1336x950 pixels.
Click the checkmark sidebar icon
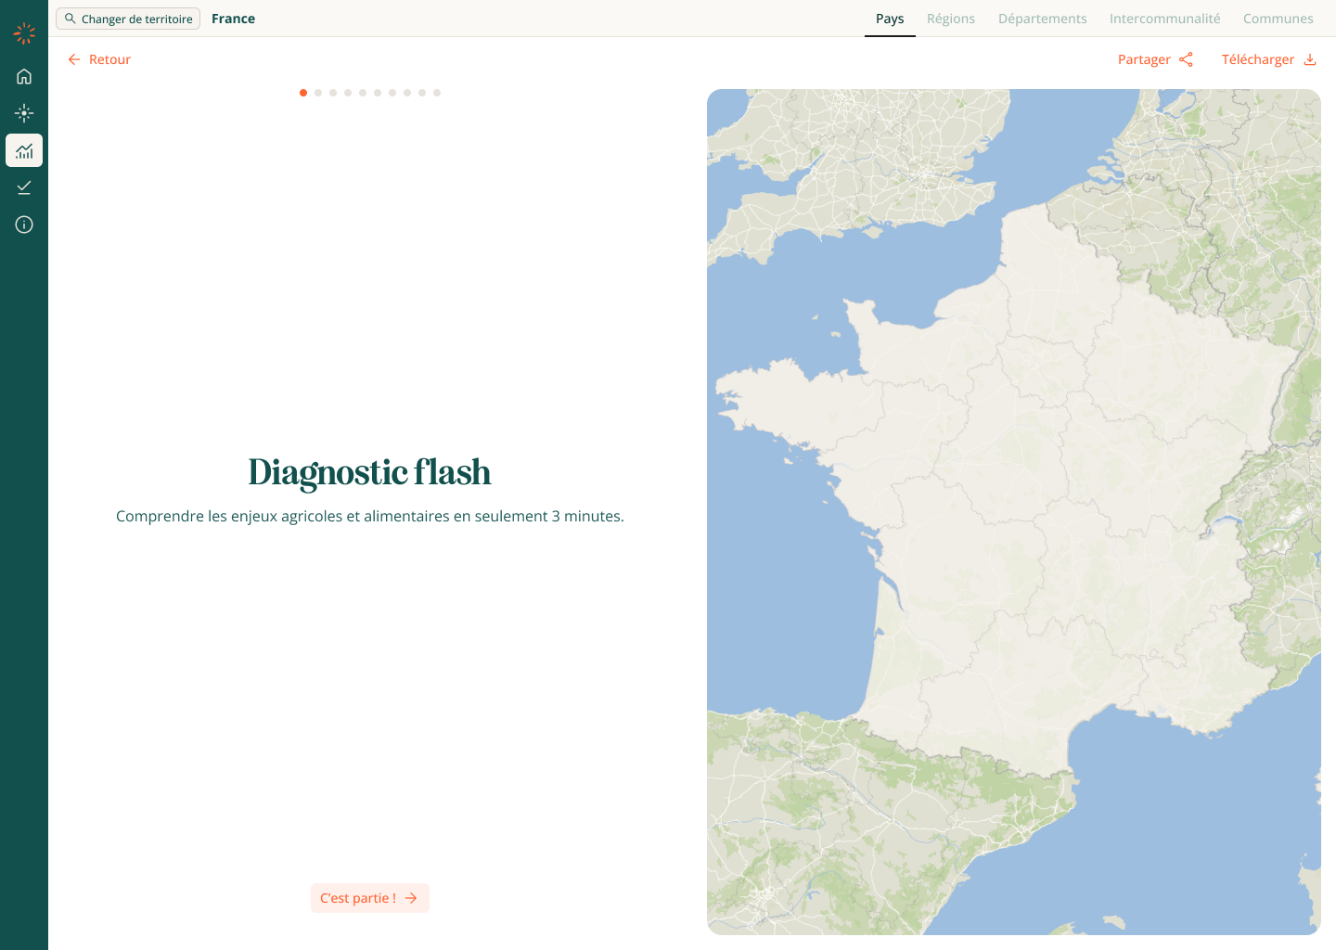tap(24, 187)
